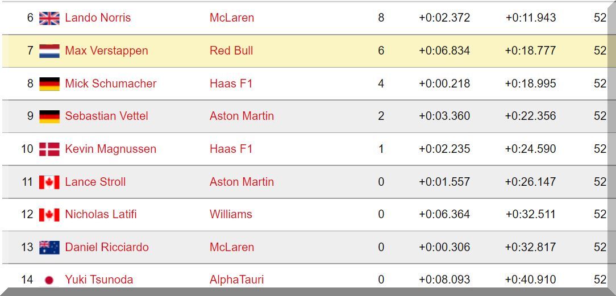616x296 pixels.
Task: Follow the Mick Schumacher link
Action: tap(110, 84)
